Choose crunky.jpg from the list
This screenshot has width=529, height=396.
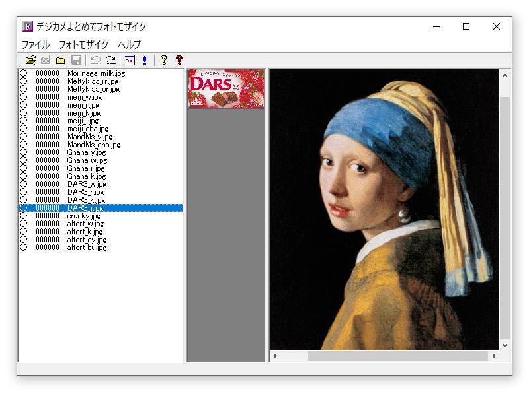click(101, 216)
